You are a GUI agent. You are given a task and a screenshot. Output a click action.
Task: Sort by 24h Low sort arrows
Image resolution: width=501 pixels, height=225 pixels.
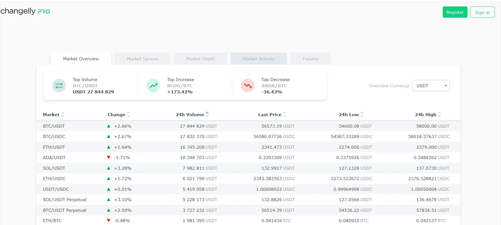coord(362,114)
